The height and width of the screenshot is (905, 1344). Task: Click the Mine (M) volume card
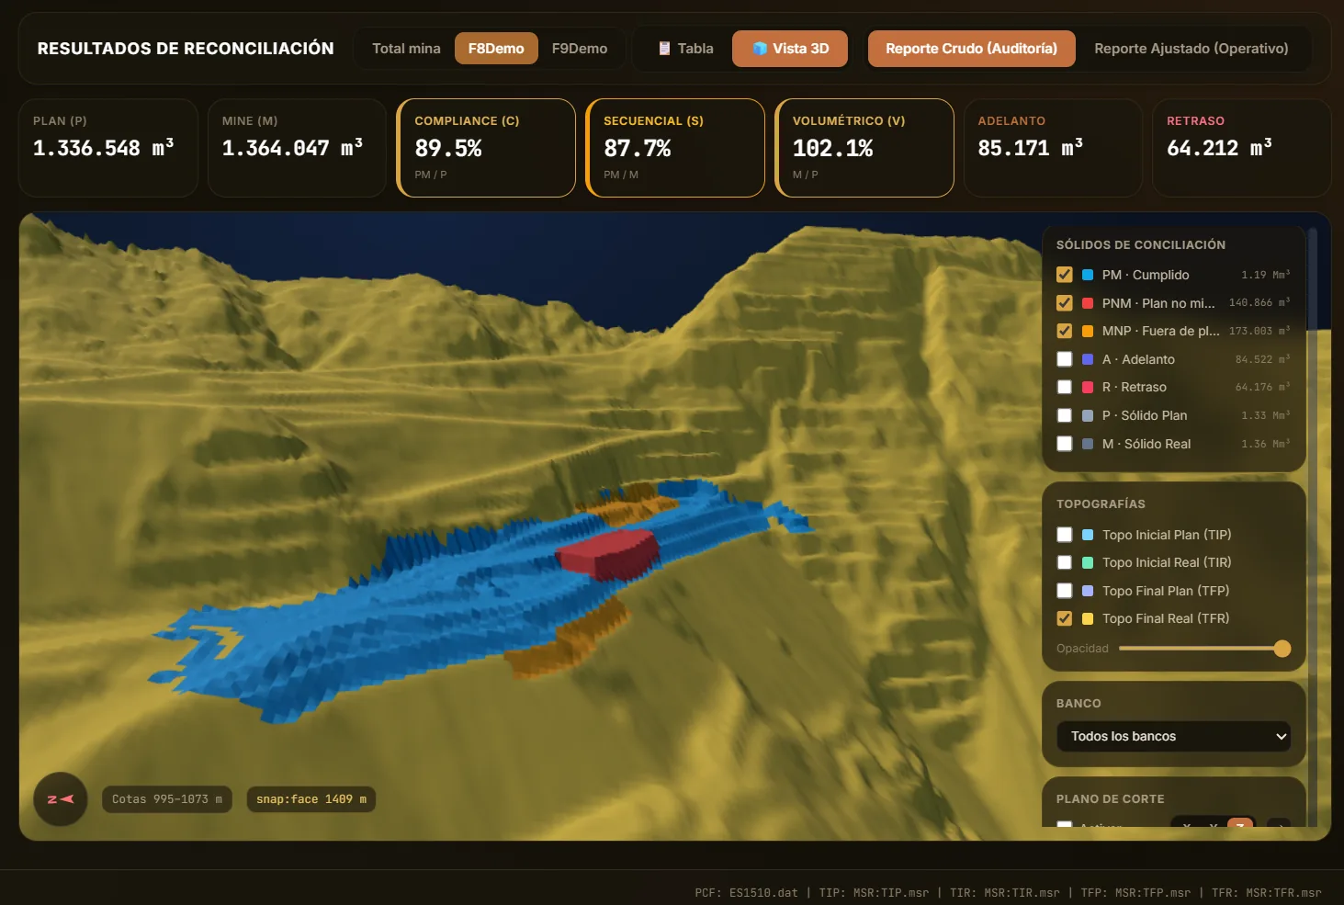297,148
